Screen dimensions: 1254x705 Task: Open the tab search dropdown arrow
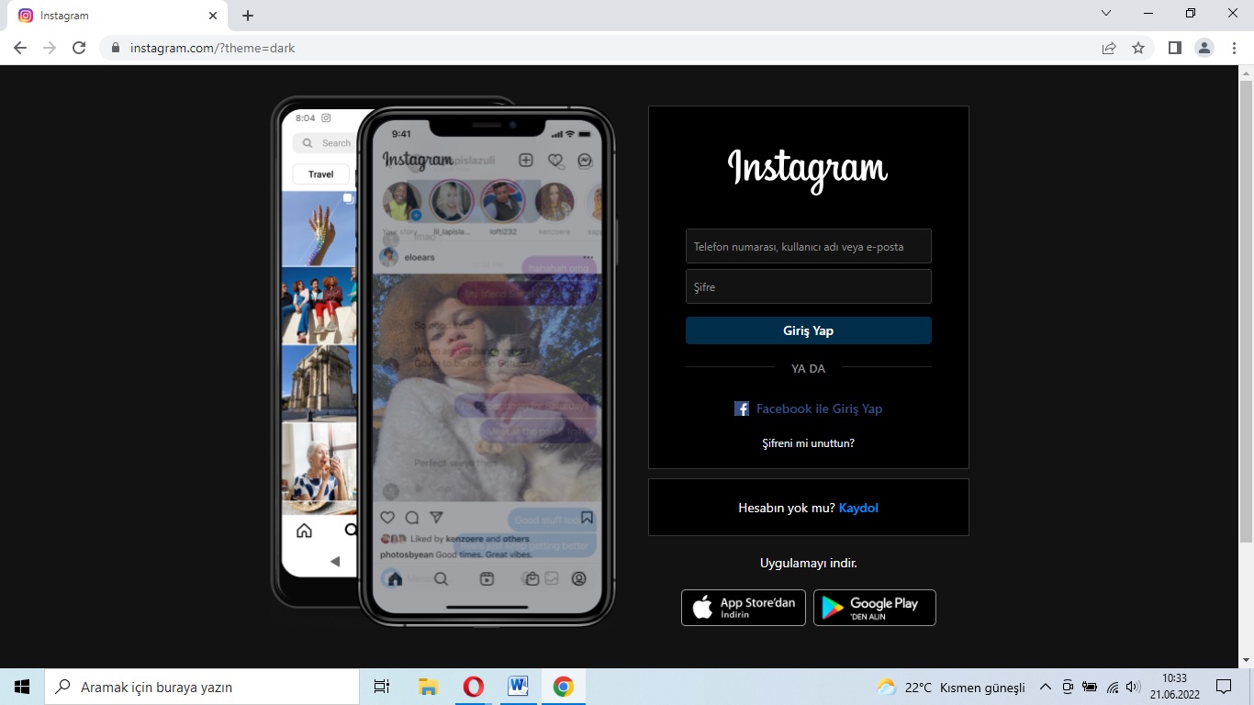1105,14
